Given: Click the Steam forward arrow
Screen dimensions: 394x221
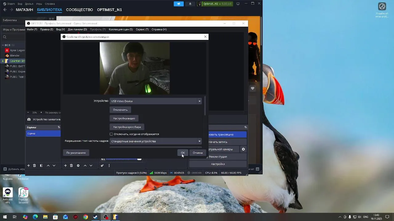Looking at the screenshot, I should (x=11, y=10).
